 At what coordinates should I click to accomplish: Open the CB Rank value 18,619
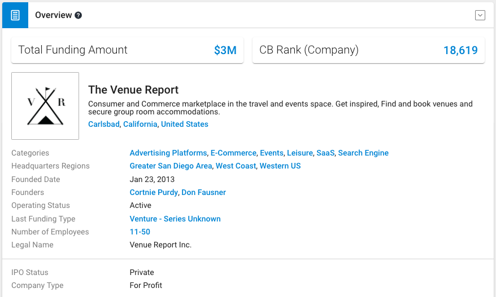coord(460,50)
